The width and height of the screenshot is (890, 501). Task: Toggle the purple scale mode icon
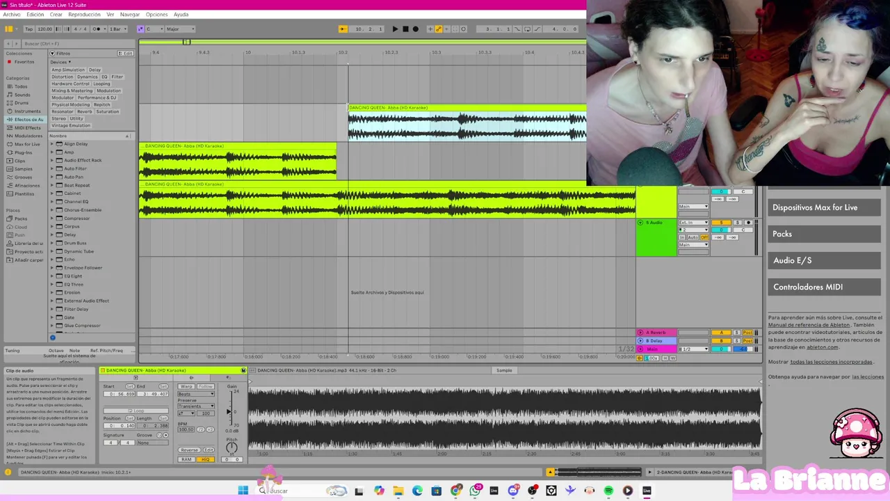pos(140,29)
